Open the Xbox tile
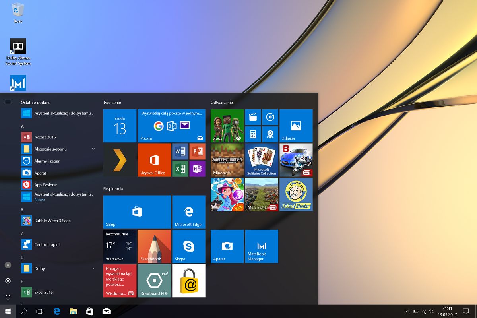The width and height of the screenshot is (477, 318). pyautogui.click(x=227, y=126)
